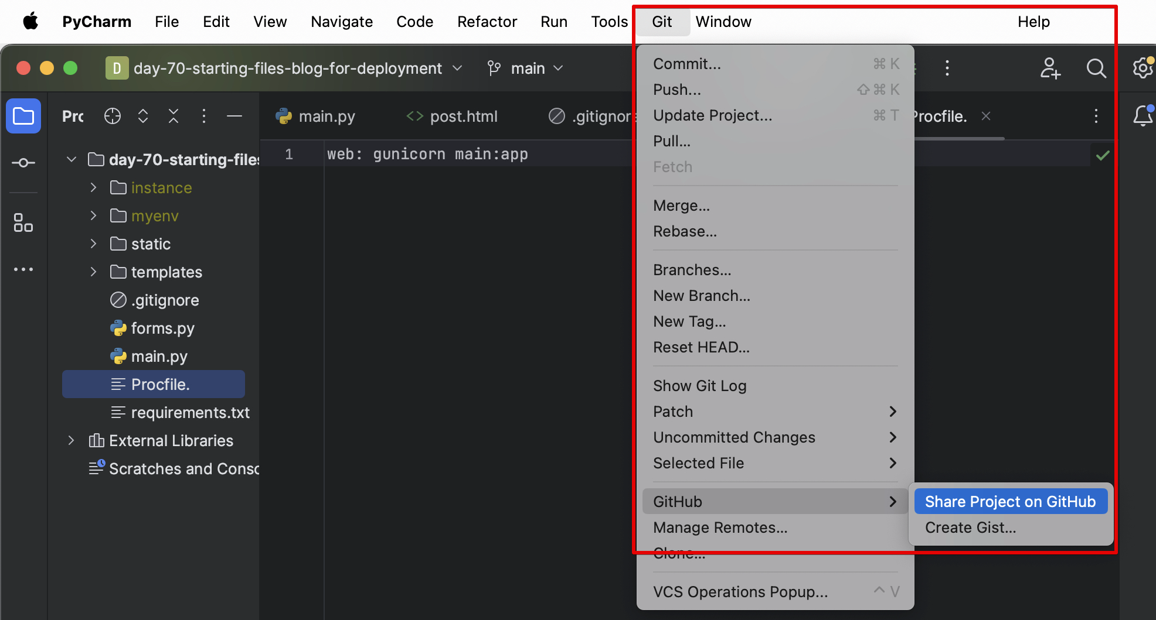This screenshot has width=1156, height=620.
Task: Open the main branch dropdown
Action: [526, 68]
